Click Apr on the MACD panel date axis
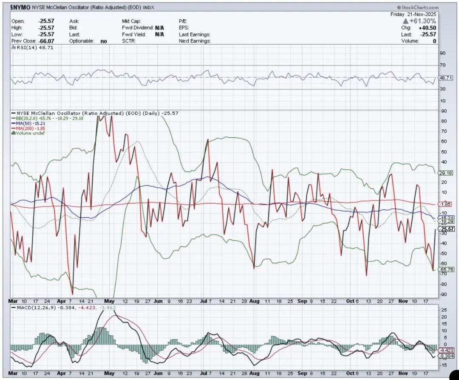The height and width of the screenshot is (380, 459). (x=62, y=373)
